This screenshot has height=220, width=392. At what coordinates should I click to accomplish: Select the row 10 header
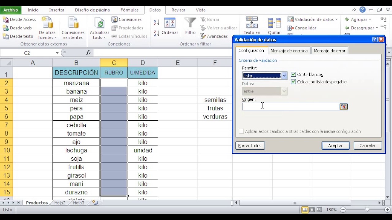pyautogui.click(x=6, y=150)
